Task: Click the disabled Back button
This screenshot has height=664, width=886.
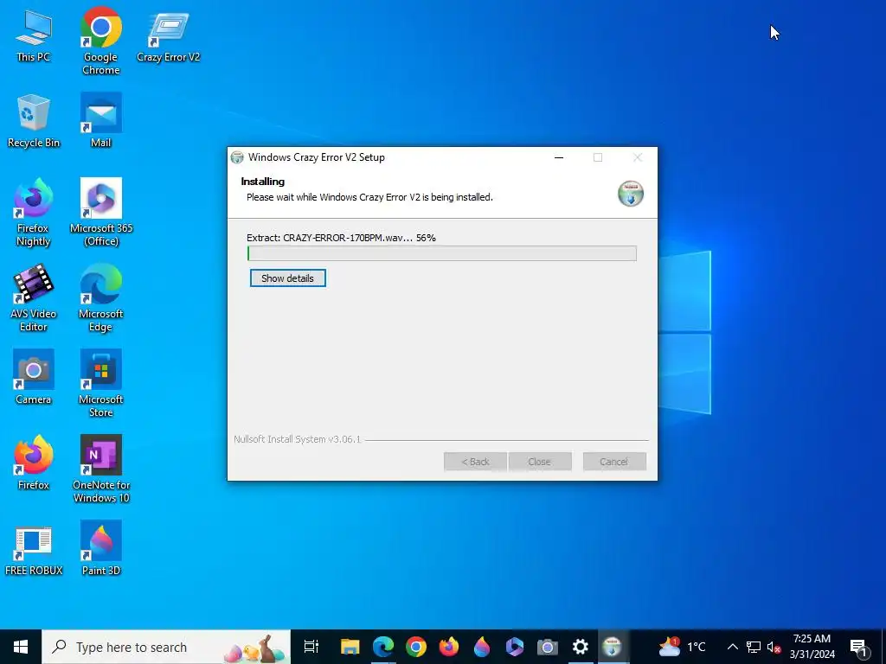Action: (475, 462)
